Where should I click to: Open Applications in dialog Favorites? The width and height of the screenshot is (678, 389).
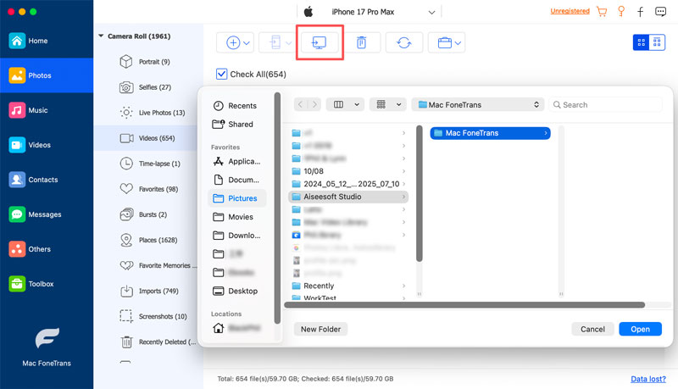coord(237,162)
